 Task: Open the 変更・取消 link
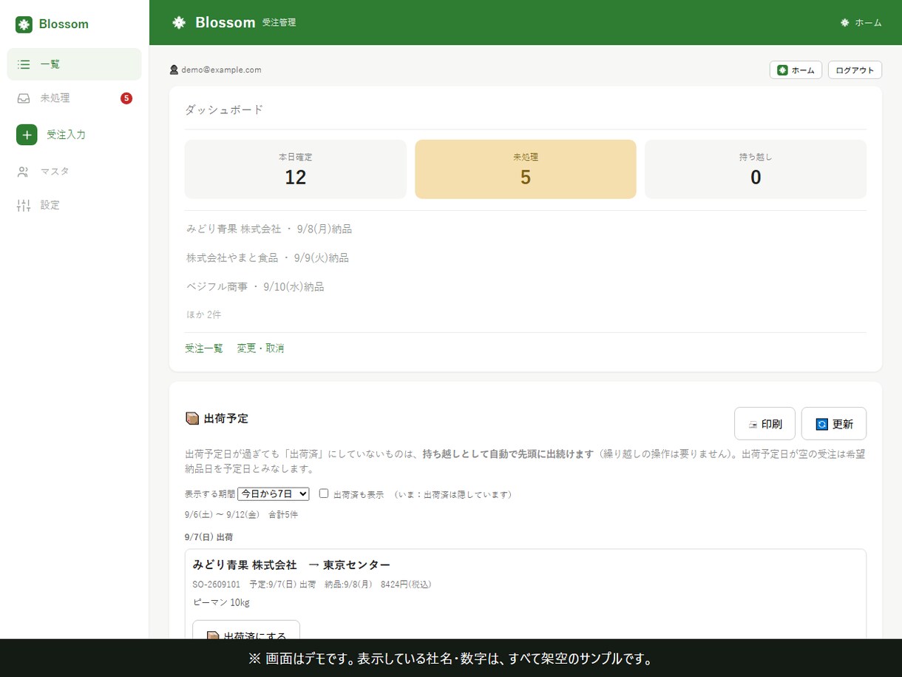click(260, 348)
